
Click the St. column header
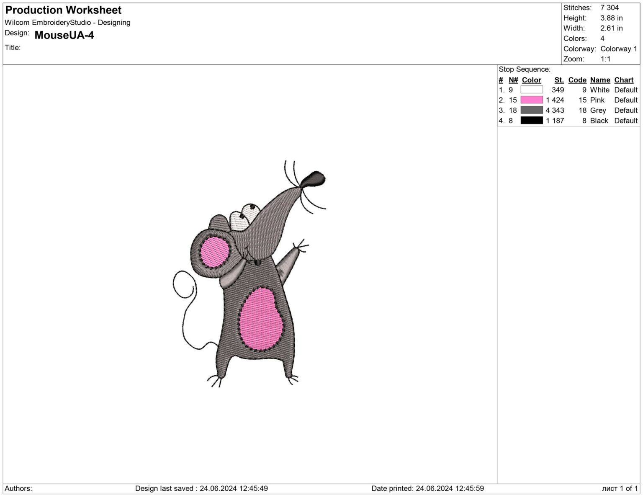559,80
